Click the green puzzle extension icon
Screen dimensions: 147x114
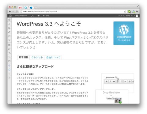(130, 12)
